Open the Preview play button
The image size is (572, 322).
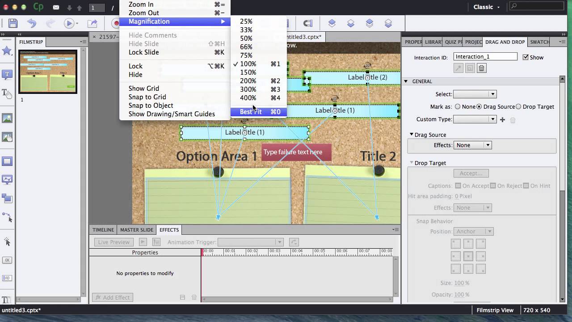pos(69,23)
